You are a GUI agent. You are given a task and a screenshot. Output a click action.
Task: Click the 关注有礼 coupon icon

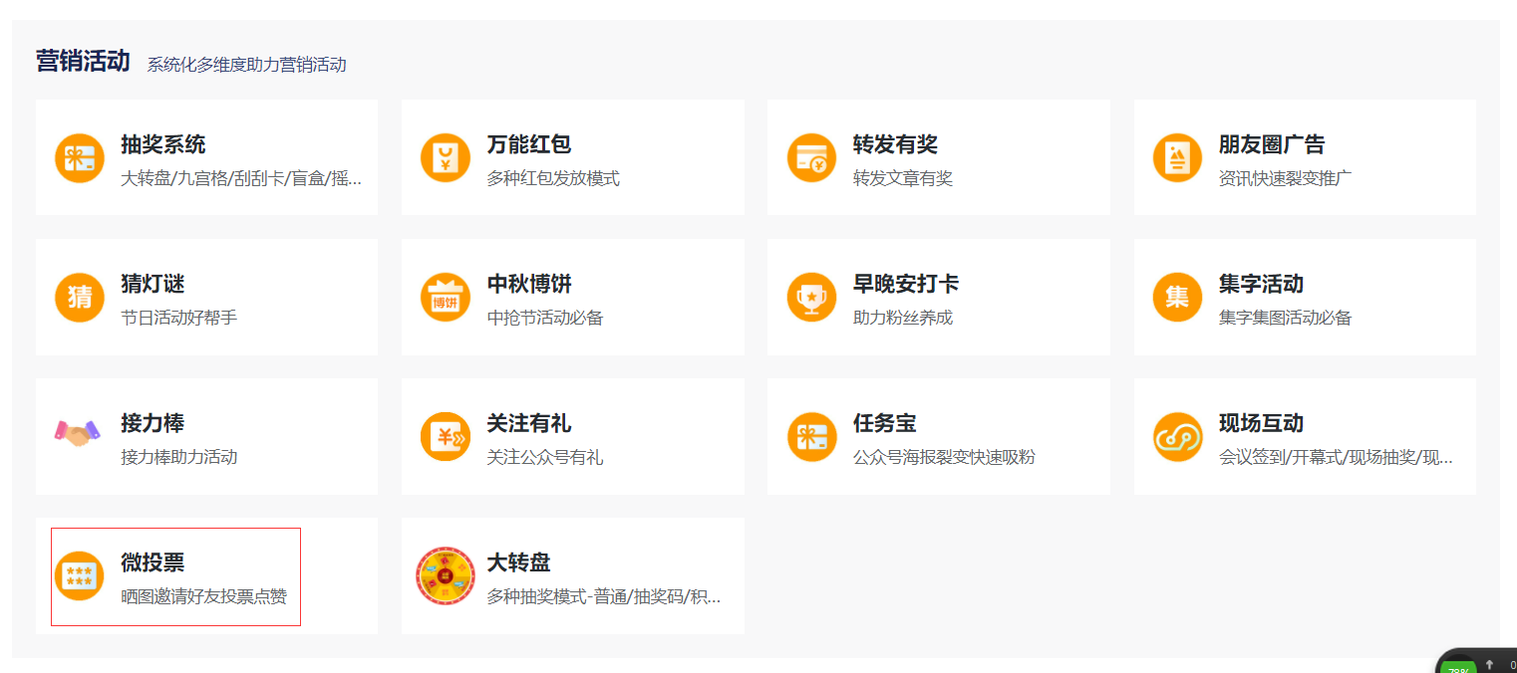[x=445, y=437]
